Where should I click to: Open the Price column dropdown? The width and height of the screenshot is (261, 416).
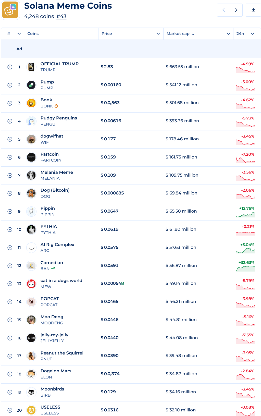(x=158, y=34)
